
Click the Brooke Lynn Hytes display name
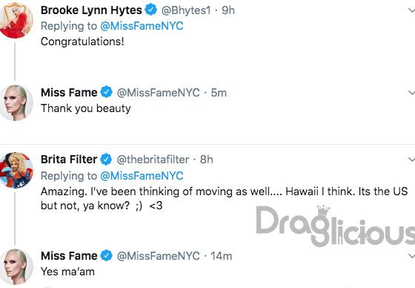point(91,10)
